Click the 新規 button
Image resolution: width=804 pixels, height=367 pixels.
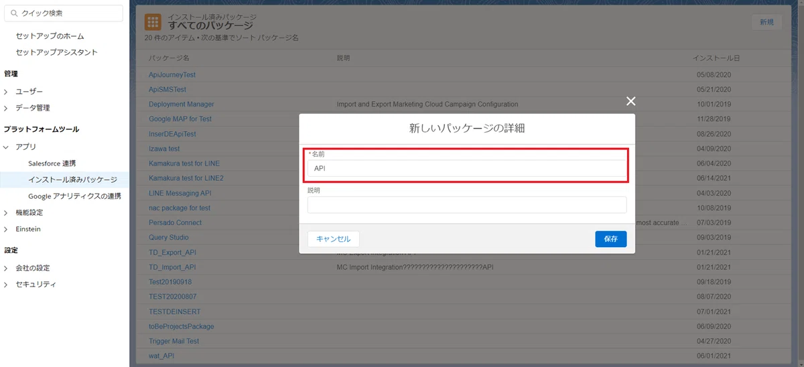(766, 22)
